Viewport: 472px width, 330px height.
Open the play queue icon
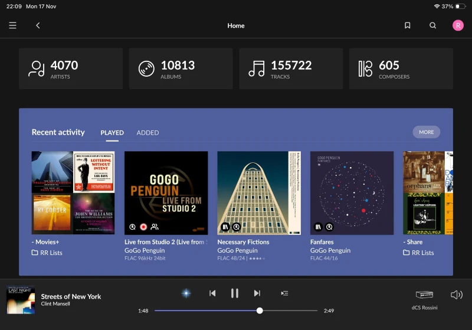tap(284, 293)
